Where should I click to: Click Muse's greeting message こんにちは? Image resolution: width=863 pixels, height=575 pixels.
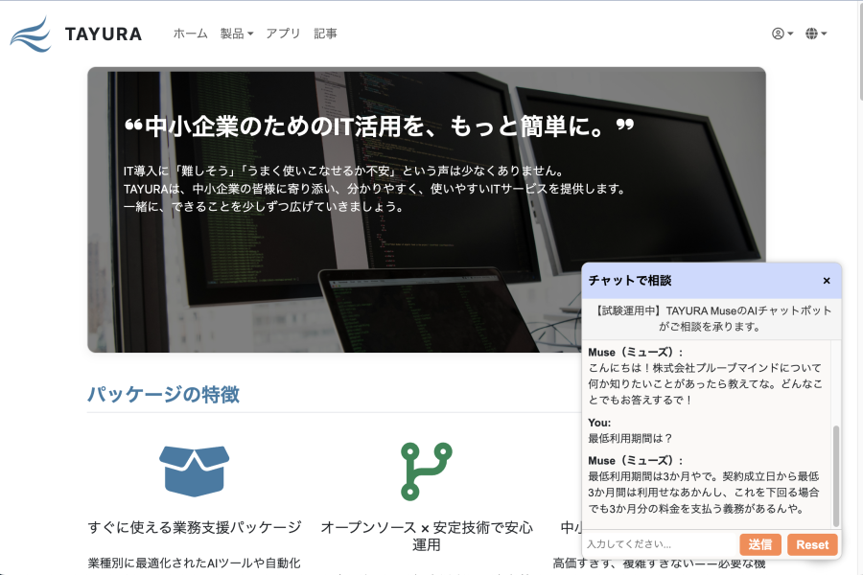pyautogui.click(x=705, y=383)
